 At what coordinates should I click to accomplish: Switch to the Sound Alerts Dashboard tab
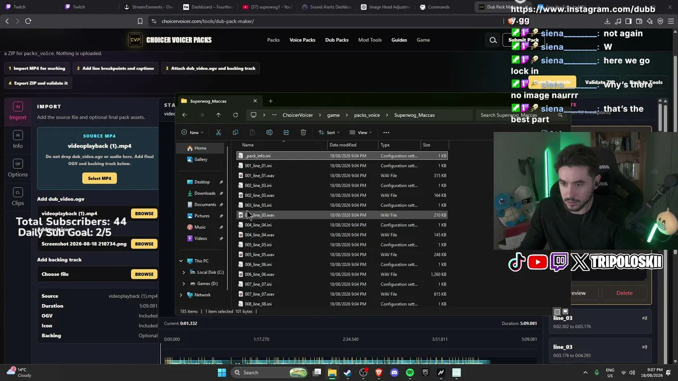click(327, 7)
